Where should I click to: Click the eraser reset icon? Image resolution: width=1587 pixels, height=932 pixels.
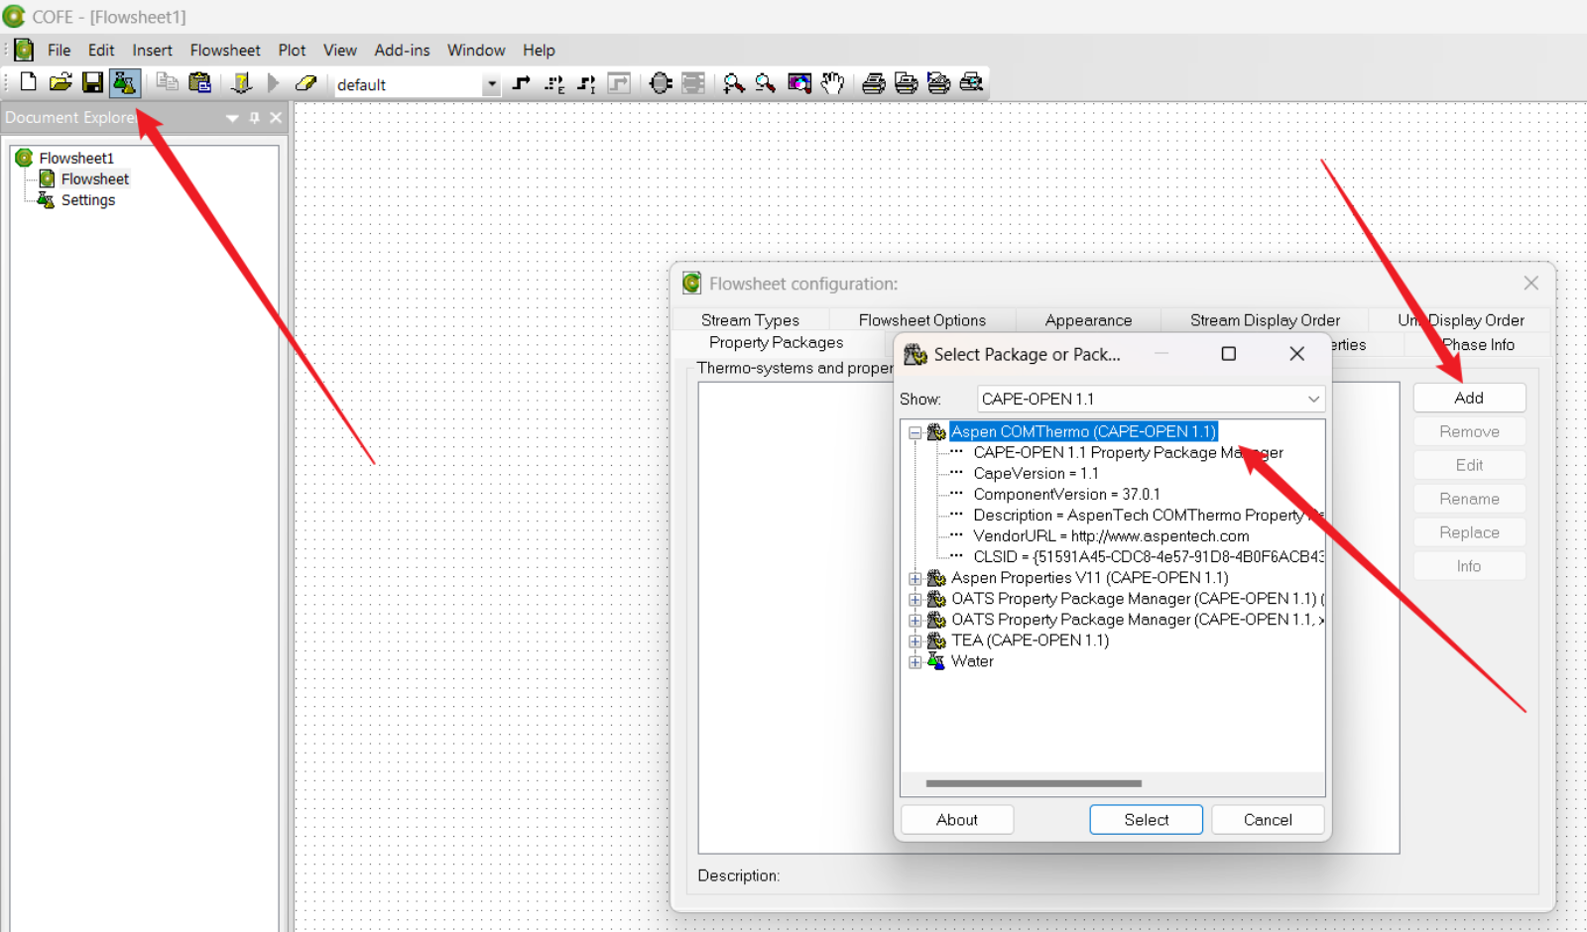tap(305, 83)
